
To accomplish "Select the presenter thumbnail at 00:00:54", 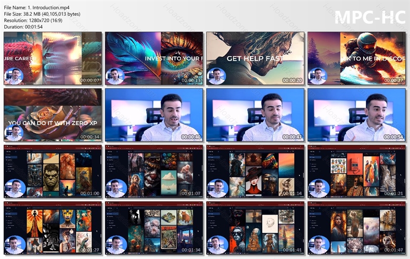I will [357, 115].
